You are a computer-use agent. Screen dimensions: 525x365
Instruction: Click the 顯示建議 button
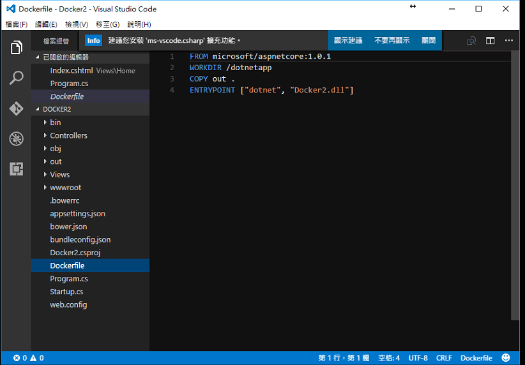[x=348, y=40]
